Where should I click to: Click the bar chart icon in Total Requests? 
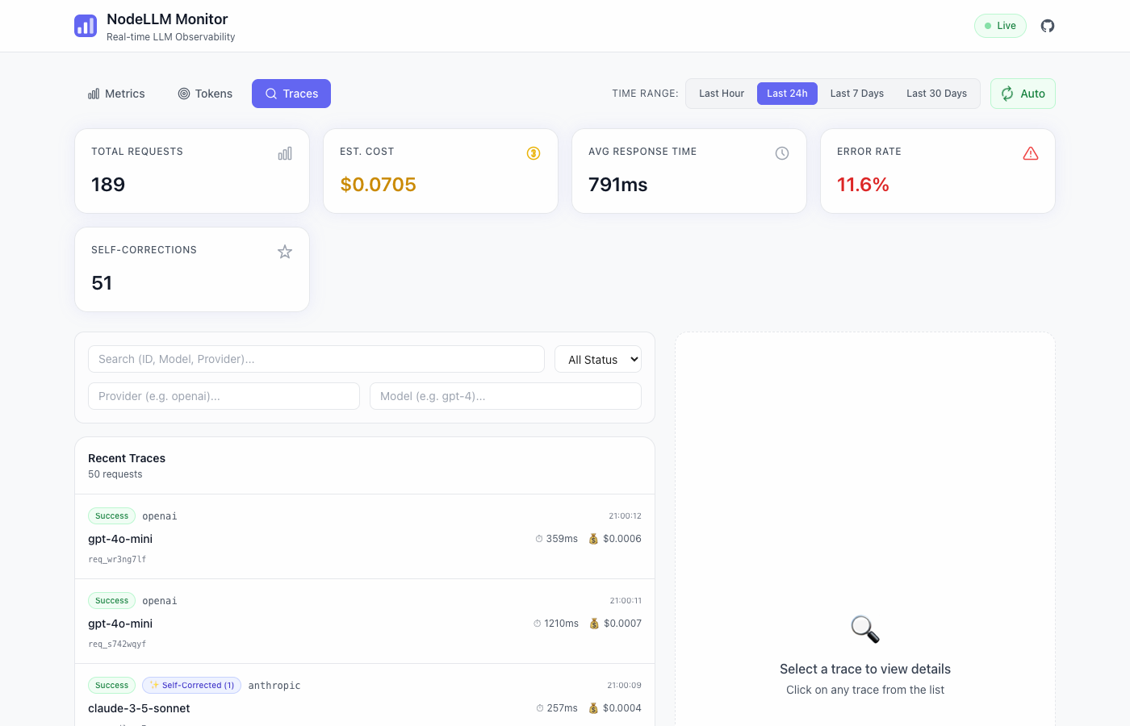point(285,153)
